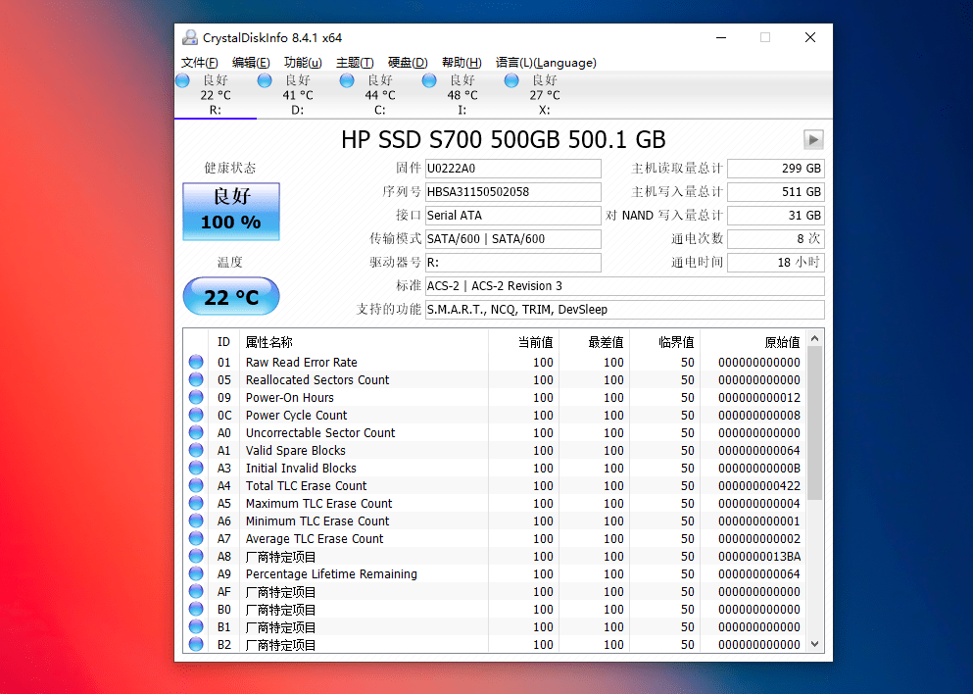
Task: Click status orb for Maximum TLC Erase Count
Action: tap(196, 503)
